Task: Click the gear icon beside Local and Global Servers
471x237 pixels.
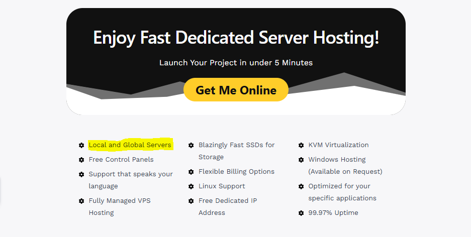Action: point(81,145)
